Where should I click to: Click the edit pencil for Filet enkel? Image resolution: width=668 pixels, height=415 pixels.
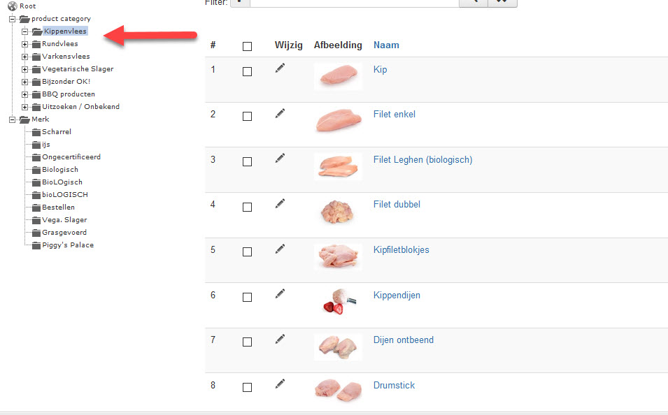coord(280,113)
